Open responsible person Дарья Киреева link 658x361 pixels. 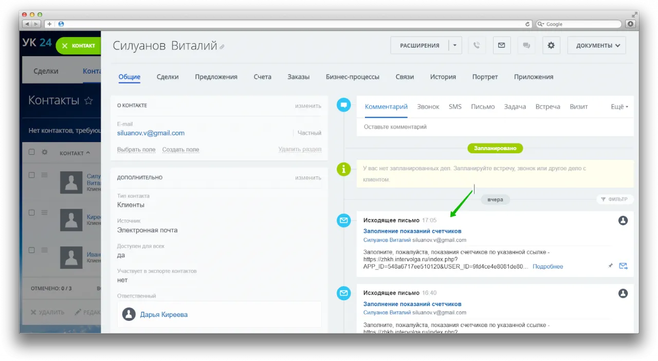pyautogui.click(x=163, y=314)
